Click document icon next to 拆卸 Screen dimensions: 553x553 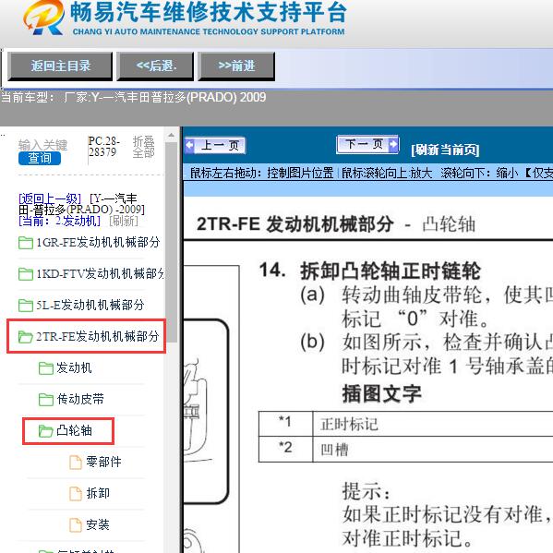(x=76, y=494)
